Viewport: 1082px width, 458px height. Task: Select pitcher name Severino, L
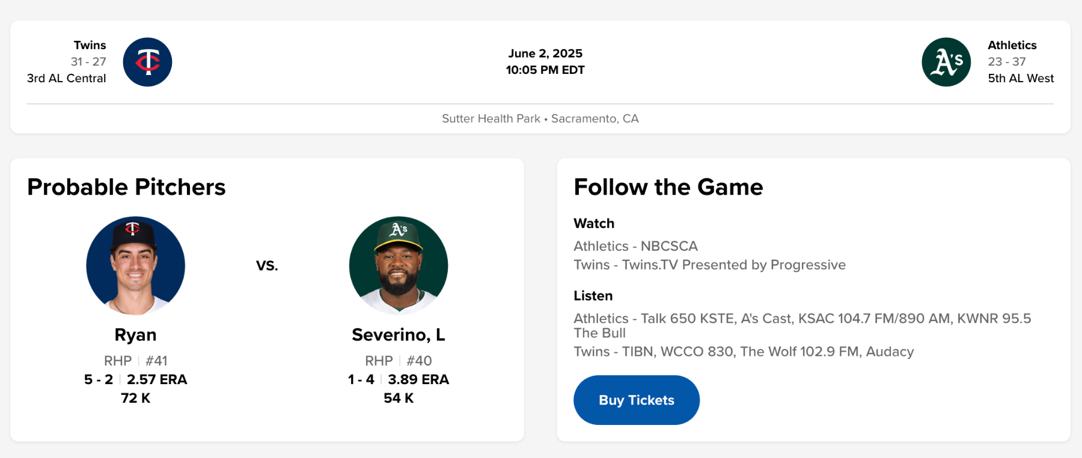coord(398,334)
